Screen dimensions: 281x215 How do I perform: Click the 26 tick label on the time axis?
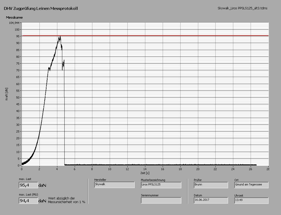point(250,169)
